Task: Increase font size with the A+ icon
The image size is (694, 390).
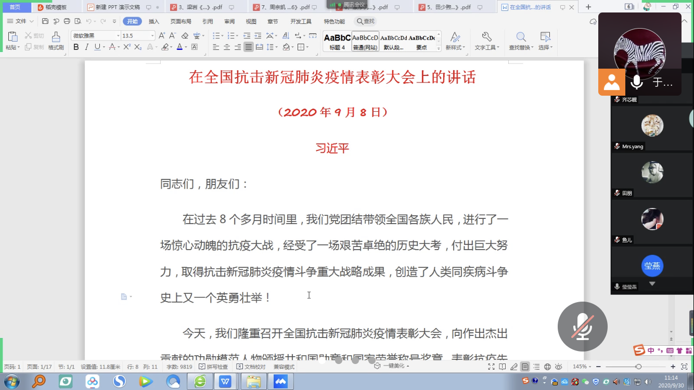Action: coord(162,35)
